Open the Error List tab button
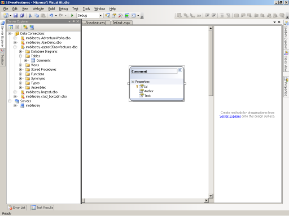This screenshot has height=216, width=289. click(x=17, y=208)
